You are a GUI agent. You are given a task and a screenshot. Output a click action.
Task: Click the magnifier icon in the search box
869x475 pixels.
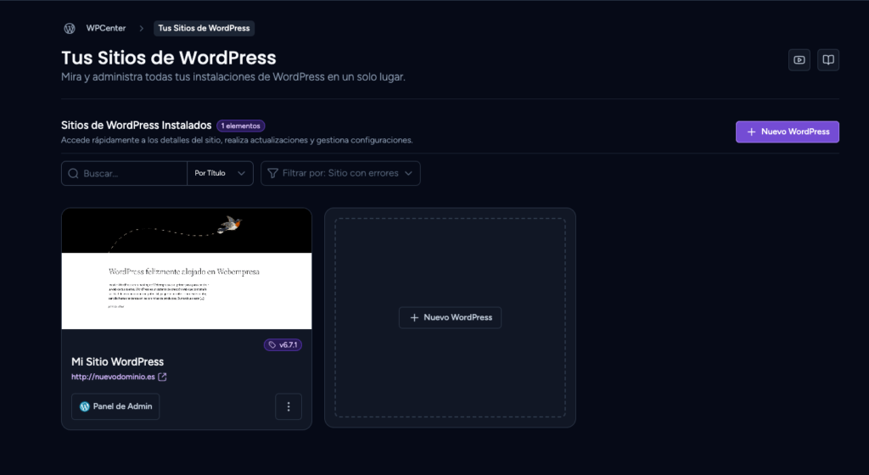(x=73, y=173)
